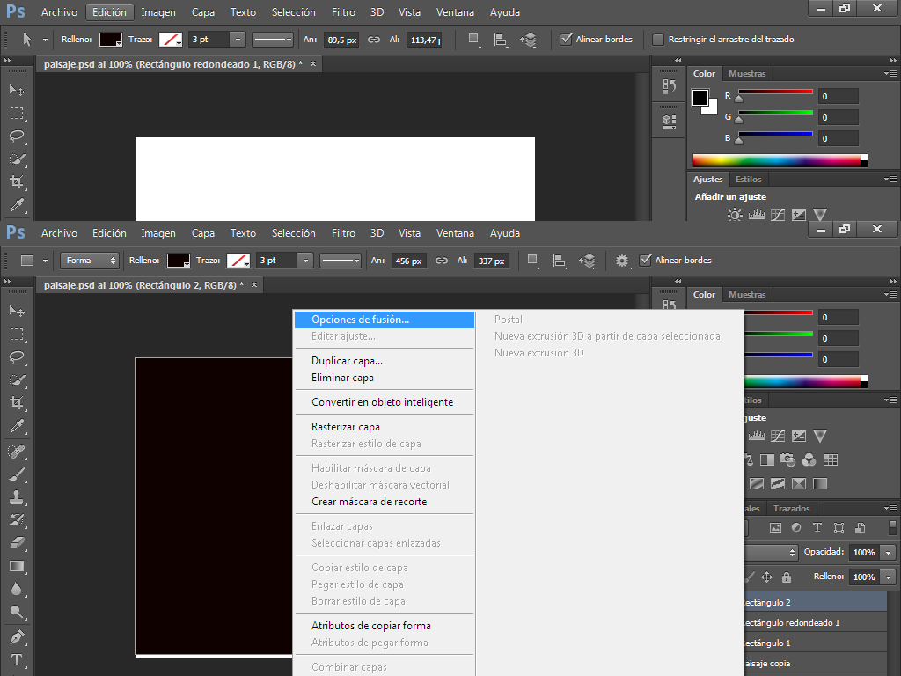This screenshot has width=901, height=676.
Task: Open Edición menu in top window
Action: pyautogui.click(x=109, y=12)
